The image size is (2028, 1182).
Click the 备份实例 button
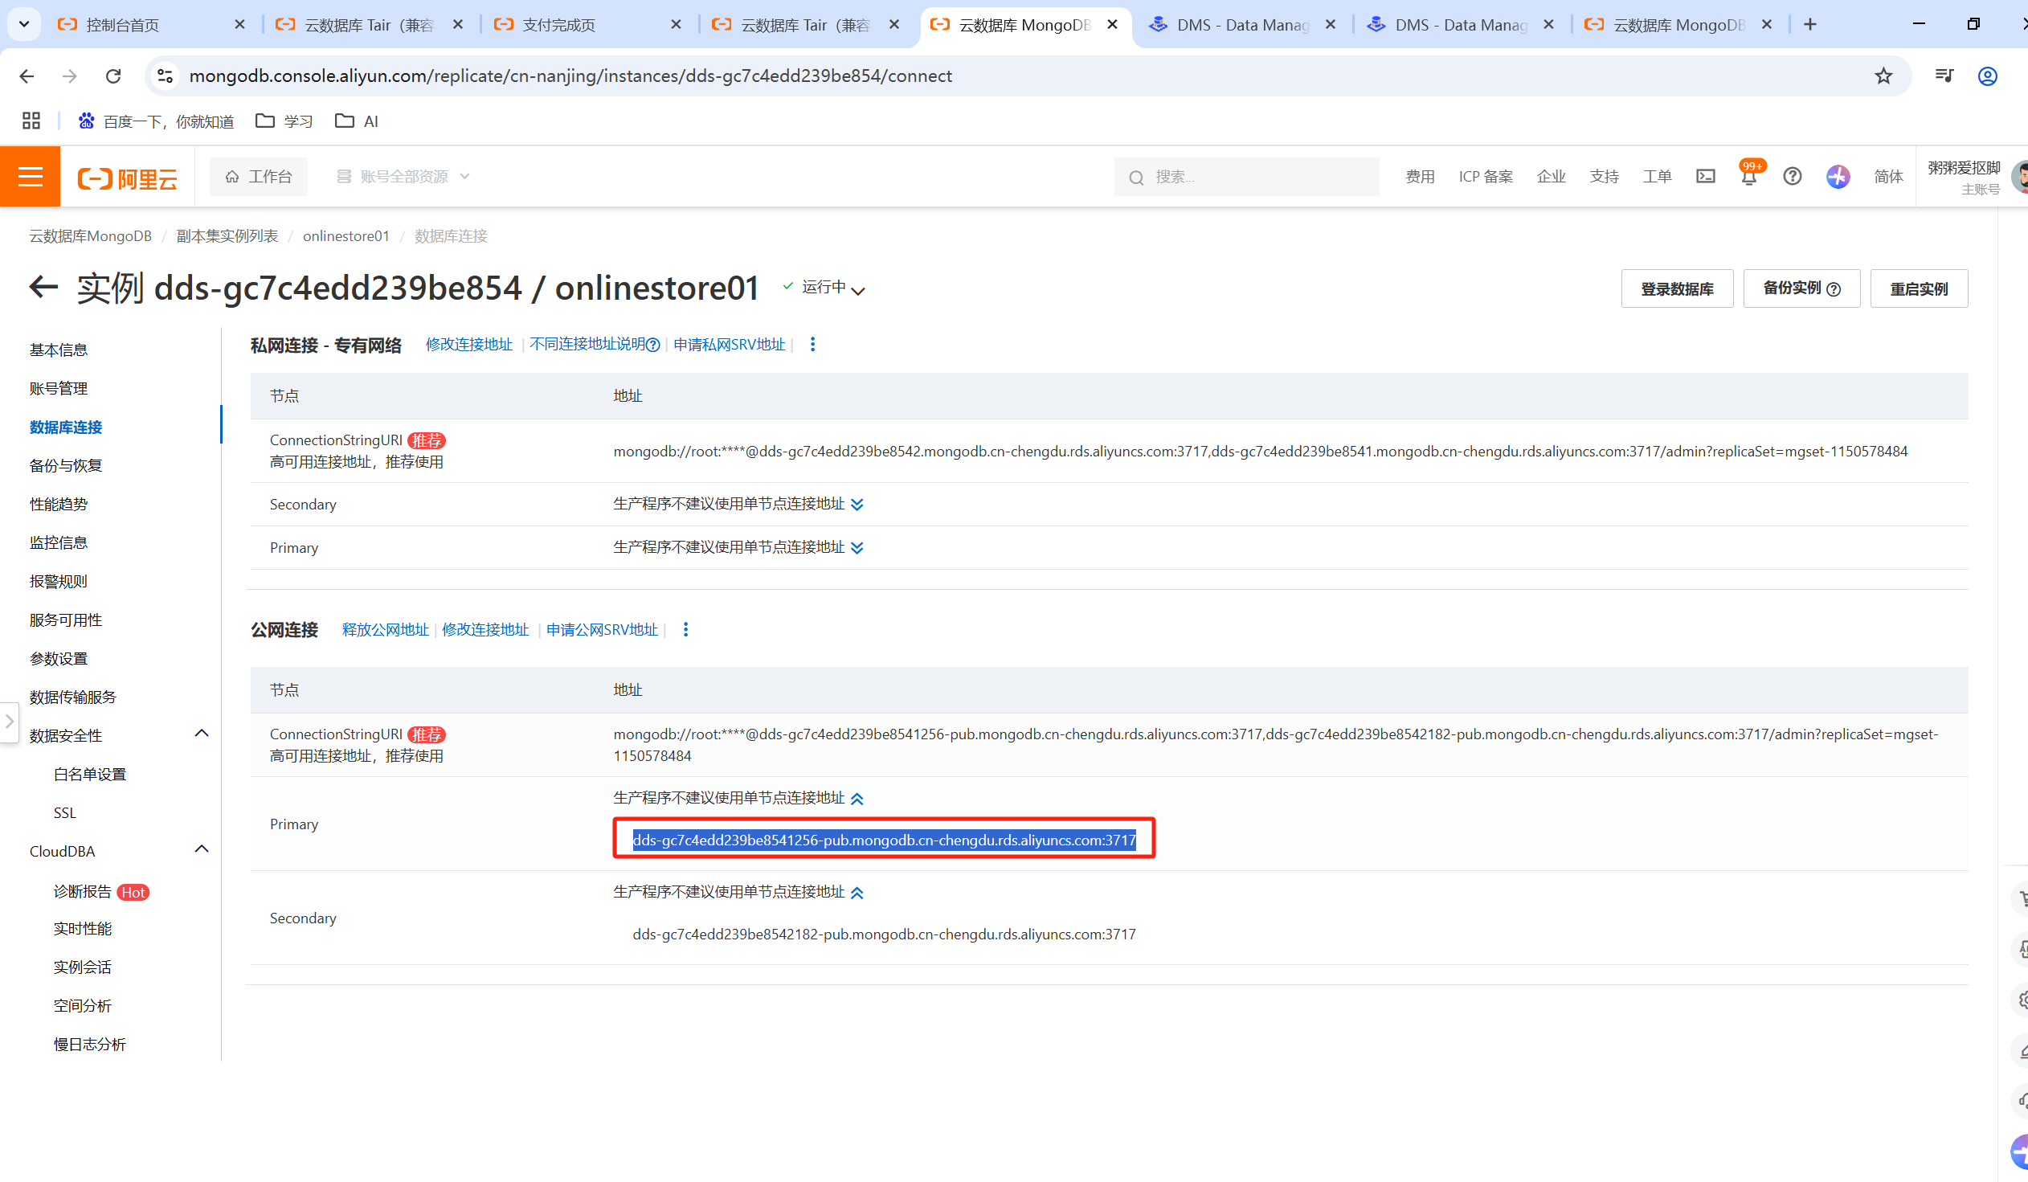pos(1801,288)
